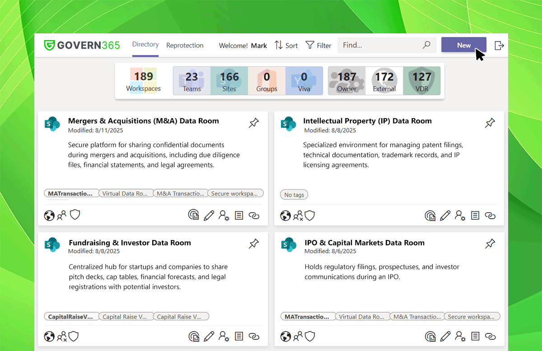This screenshot has width=542, height=351.
Task: Switch to the Directory tab
Action: [x=145, y=45]
